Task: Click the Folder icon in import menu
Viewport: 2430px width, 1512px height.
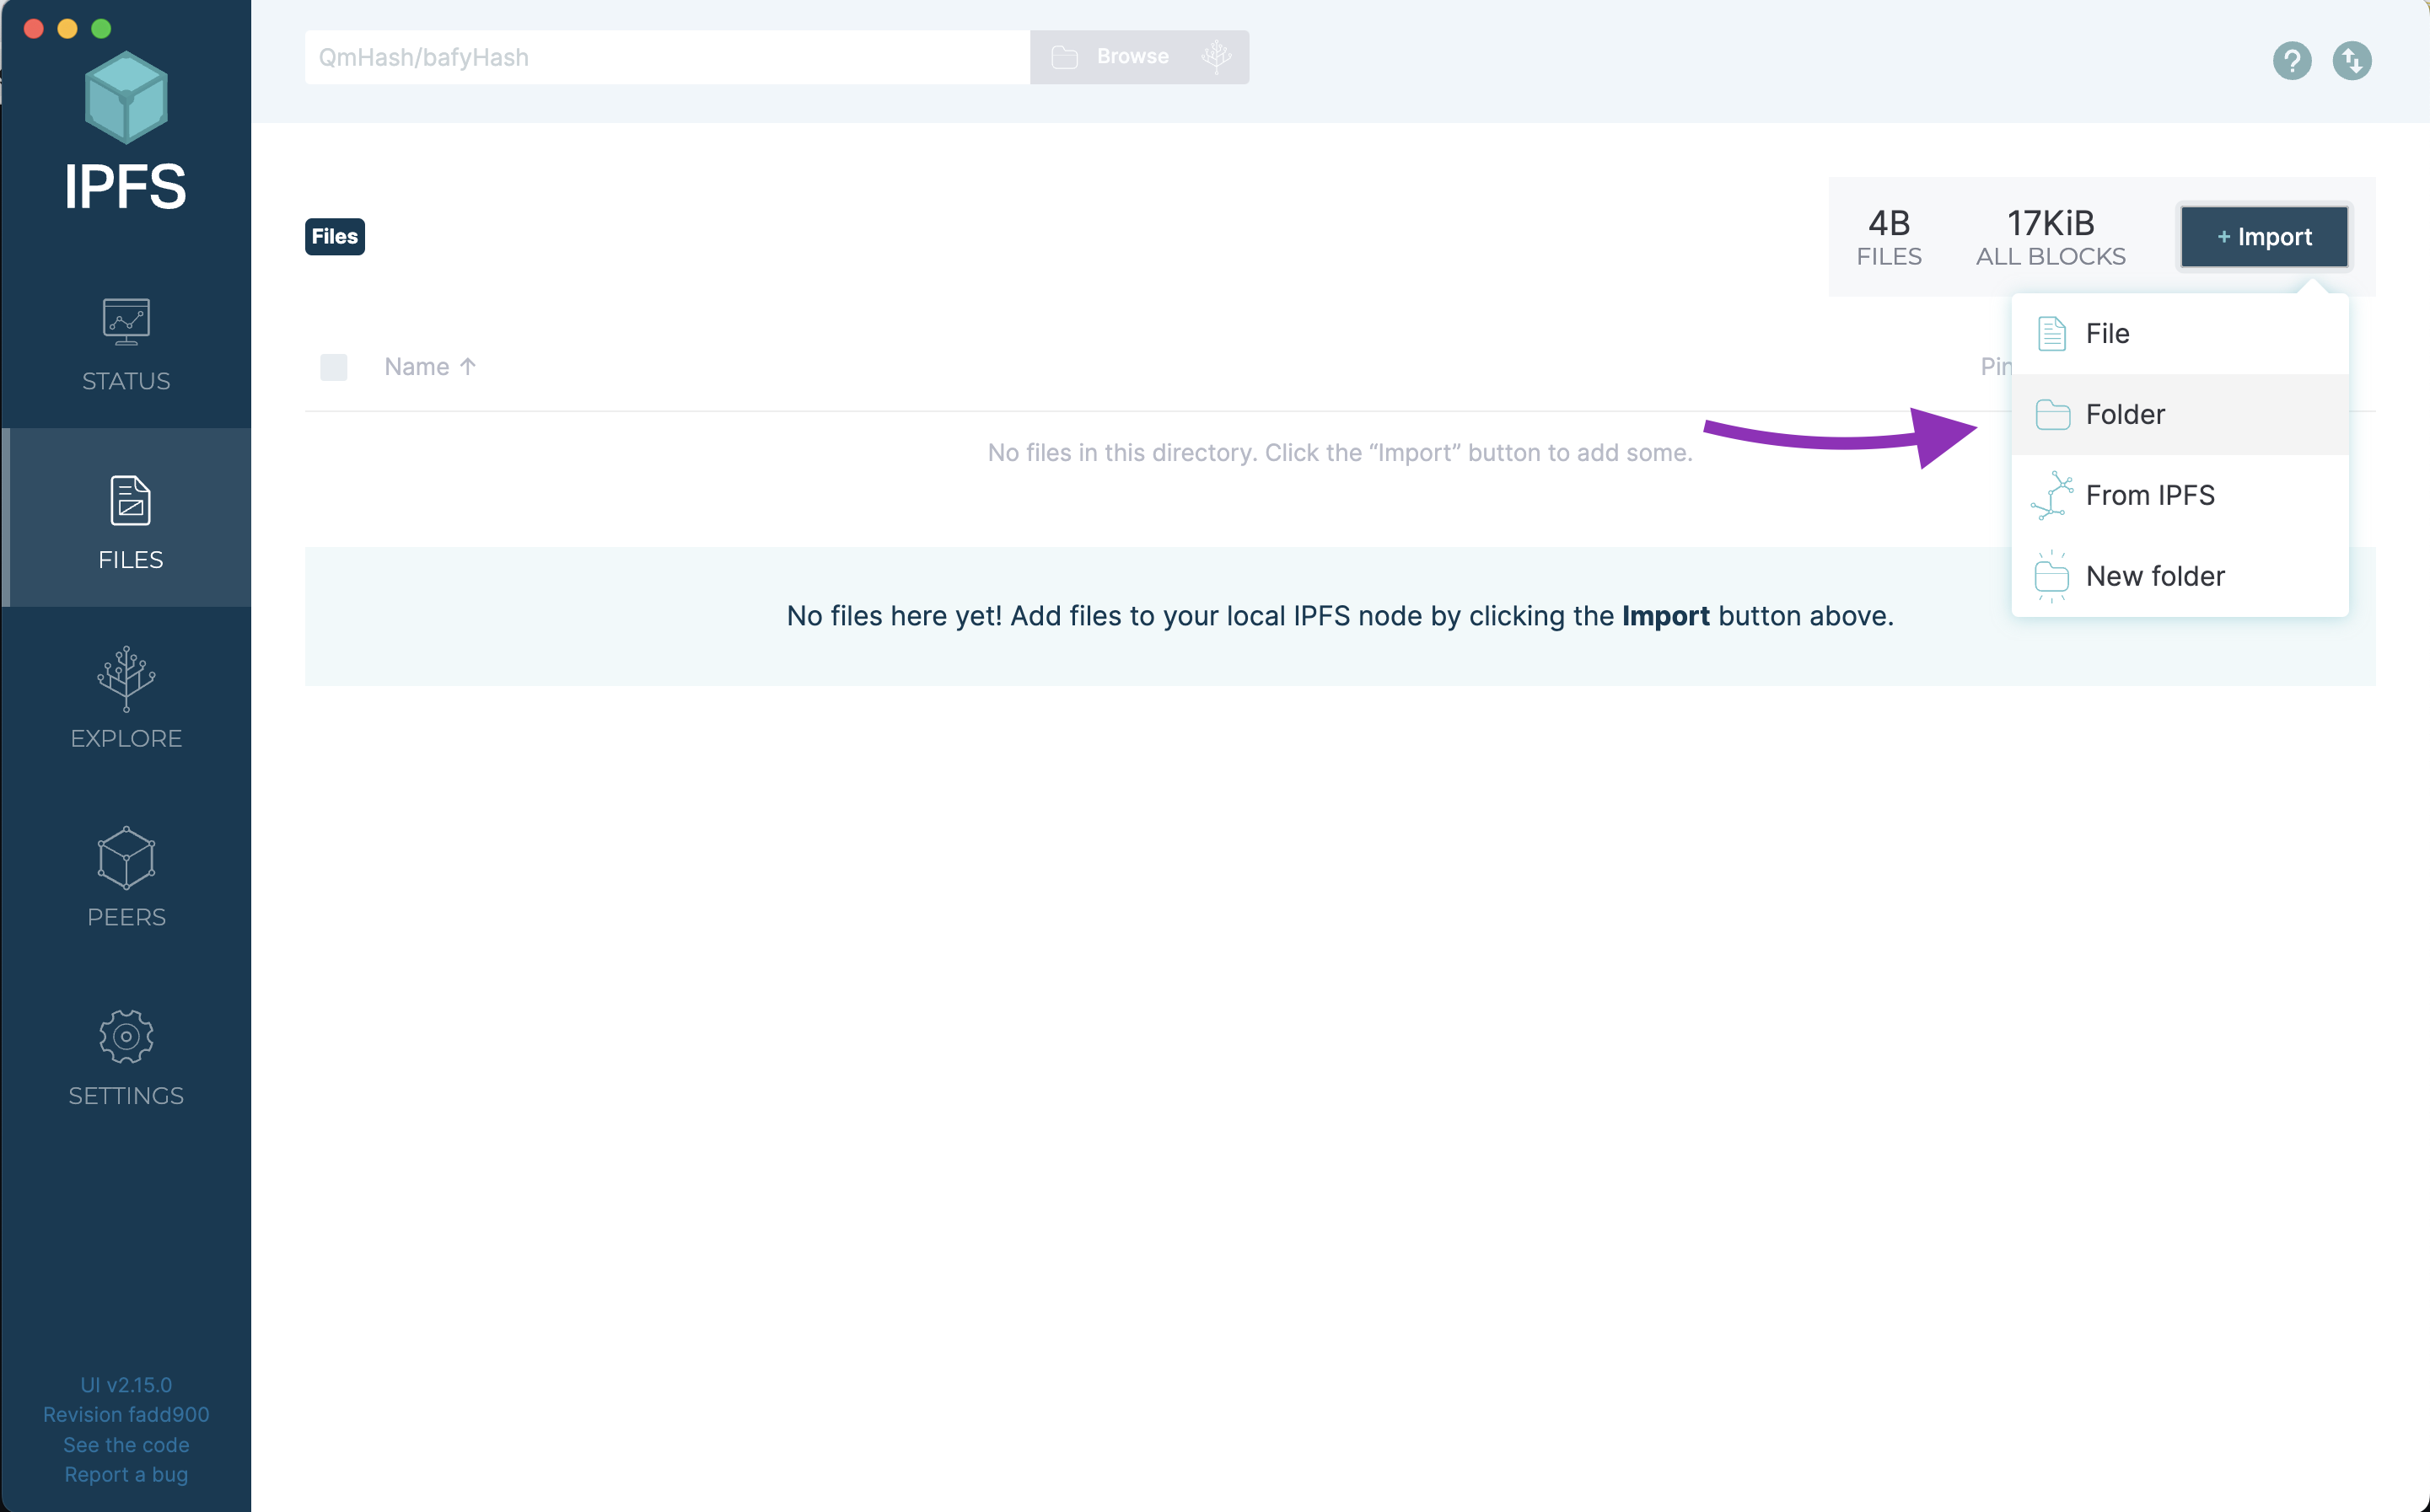Action: click(x=2053, y=414)
